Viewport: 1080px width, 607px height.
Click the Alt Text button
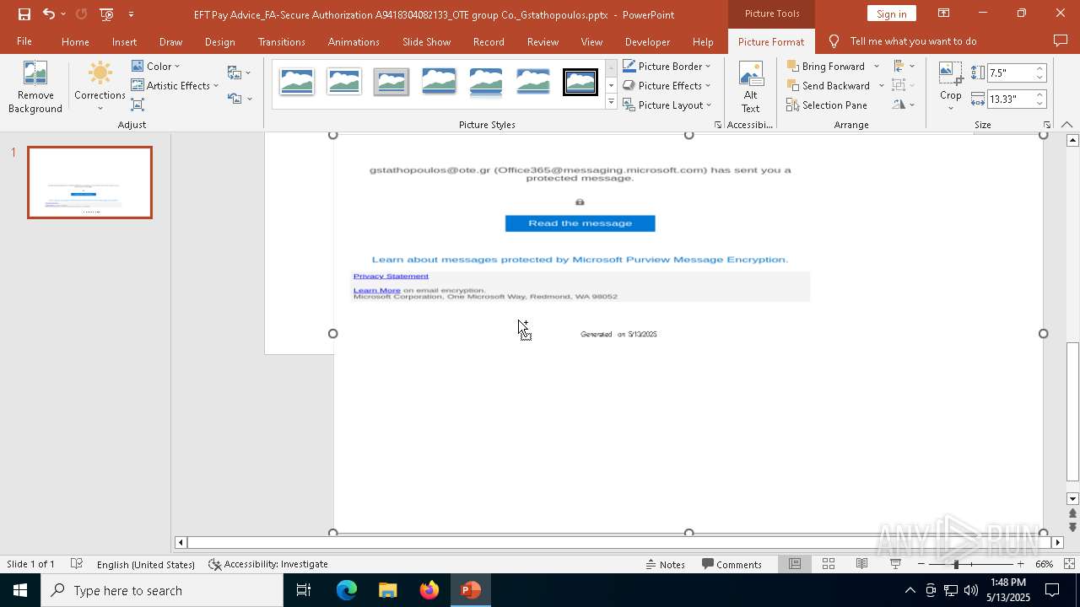tap(750, 87)
